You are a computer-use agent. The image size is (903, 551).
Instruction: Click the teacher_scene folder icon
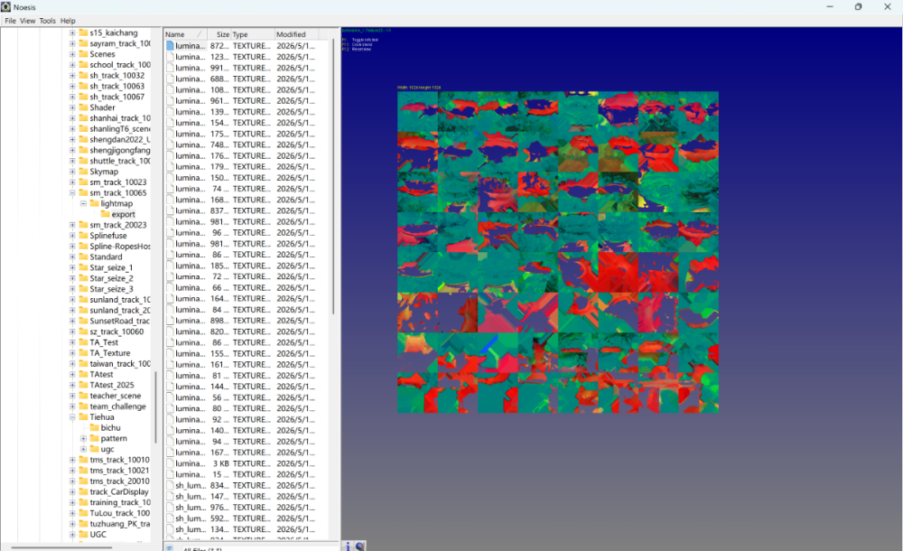click(x=83, y=396)
